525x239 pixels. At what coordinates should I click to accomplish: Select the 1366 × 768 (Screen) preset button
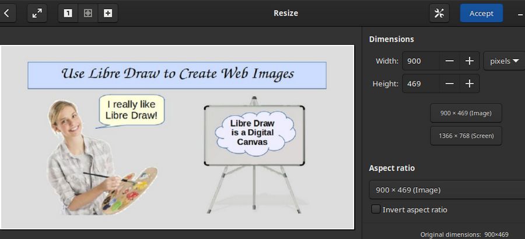tap(466, 136)
